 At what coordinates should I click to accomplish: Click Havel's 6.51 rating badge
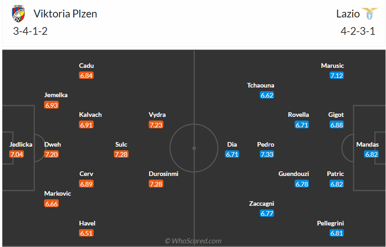tap(86, 233)
